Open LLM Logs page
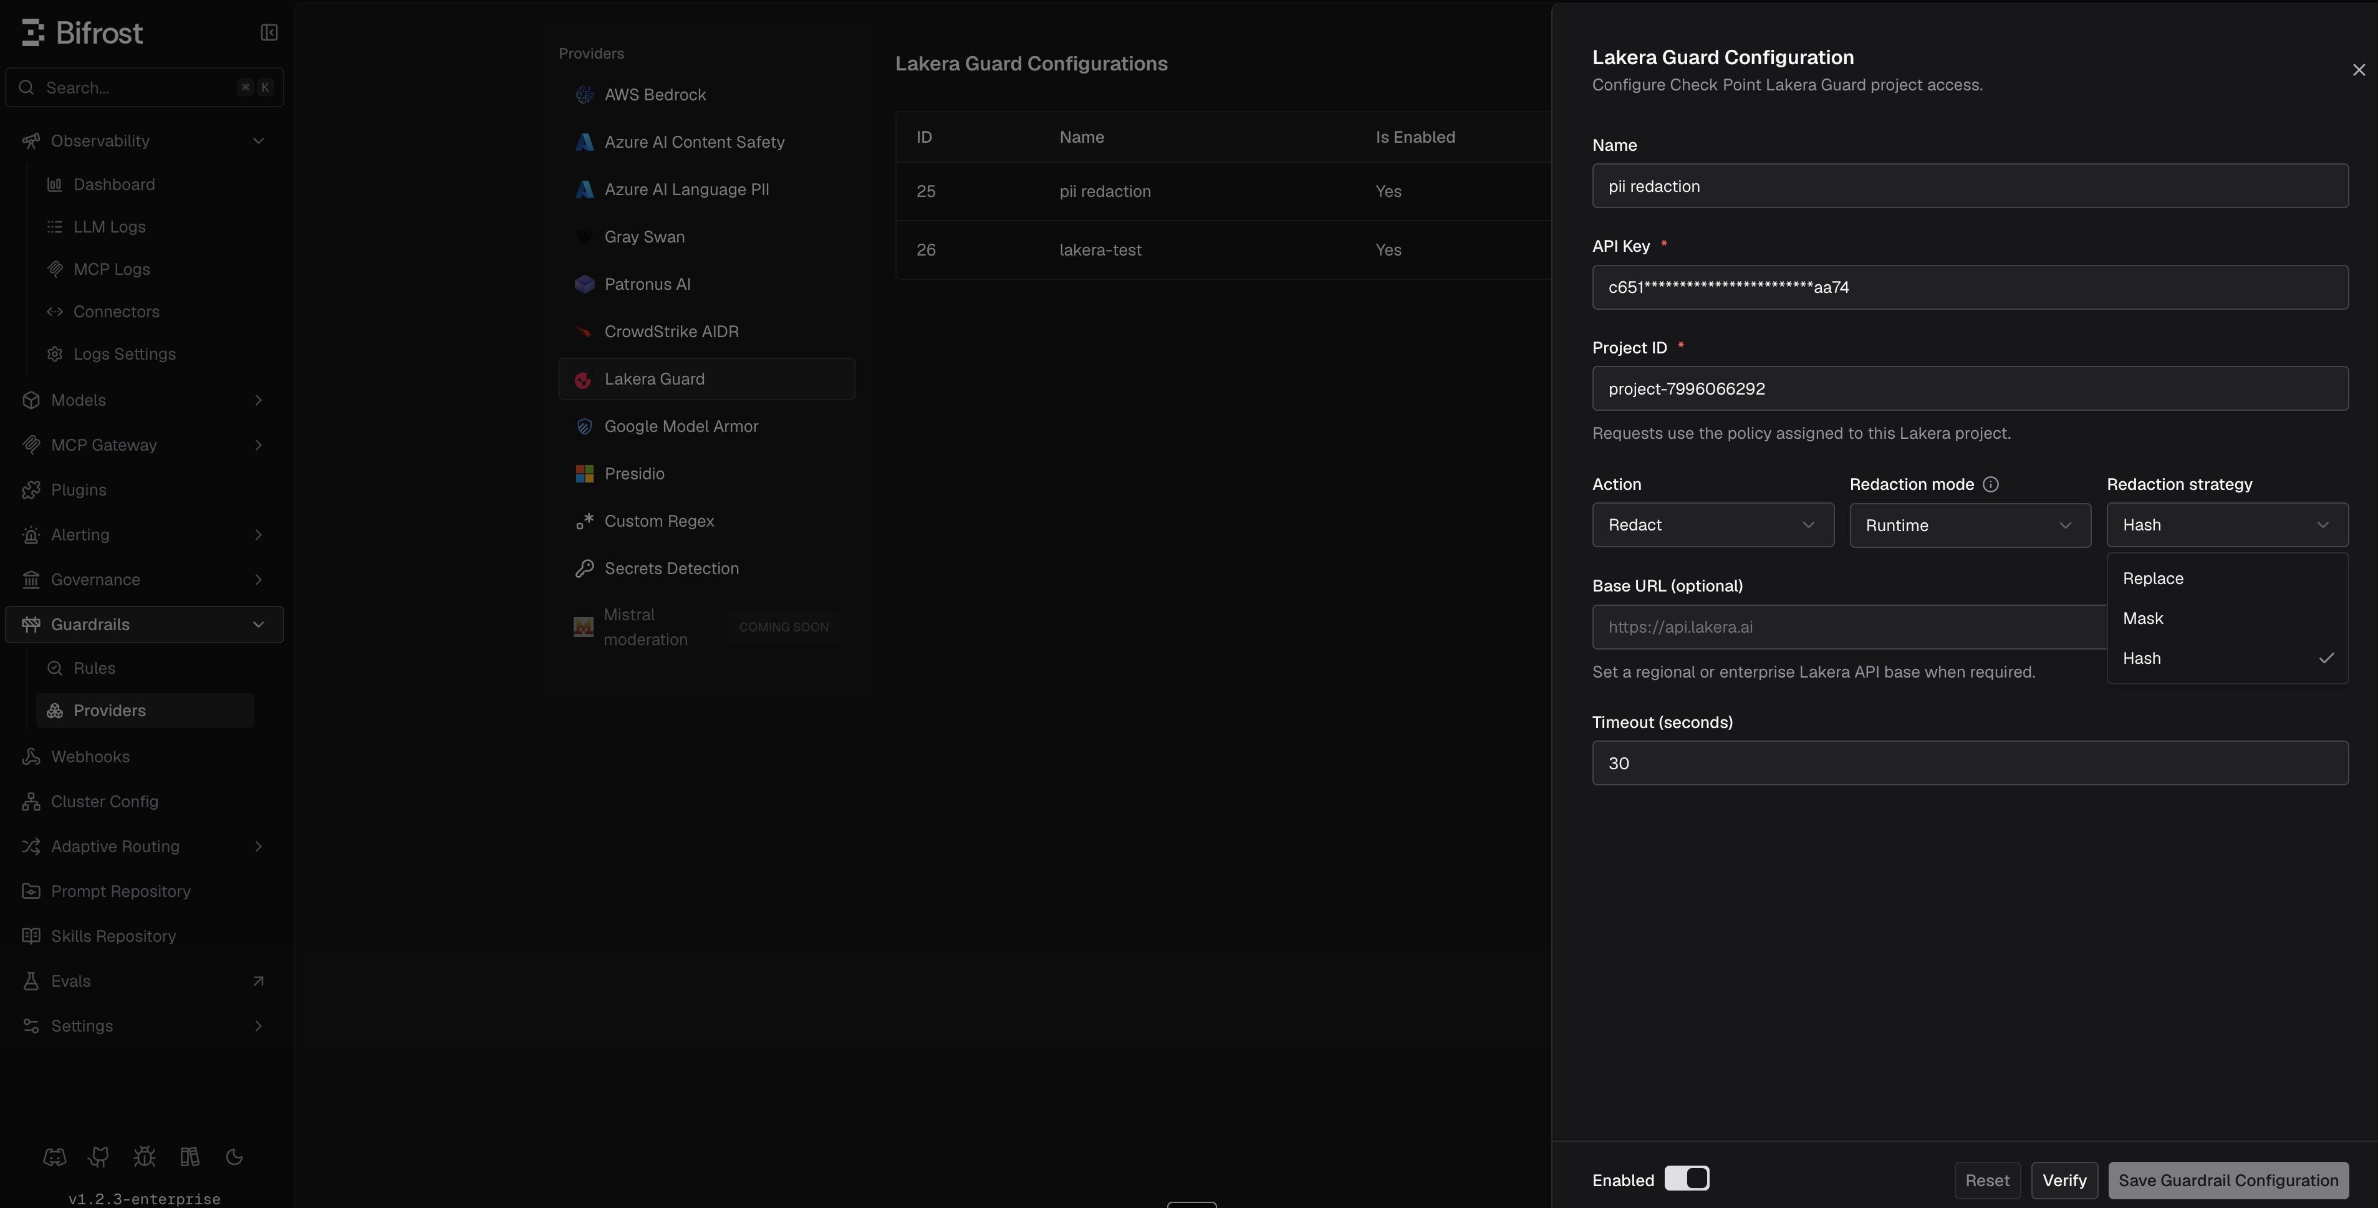The height and width of the screenshot is (1208, 2378). point(144,227)
